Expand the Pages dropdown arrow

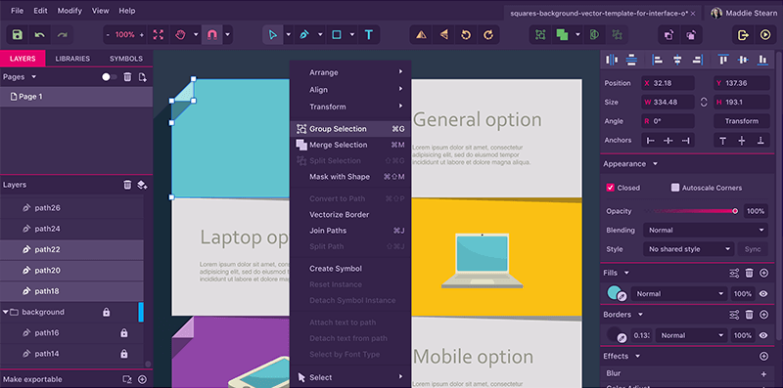34,77
